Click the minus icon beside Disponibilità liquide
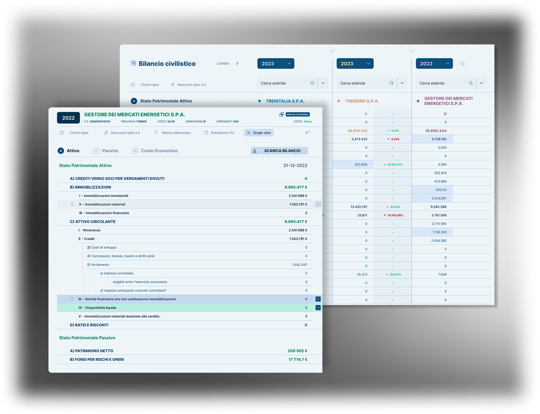Screen dimensions: 540x414 318,307
